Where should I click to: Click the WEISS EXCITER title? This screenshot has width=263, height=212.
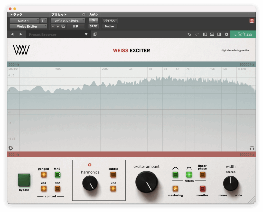point(131,51)
